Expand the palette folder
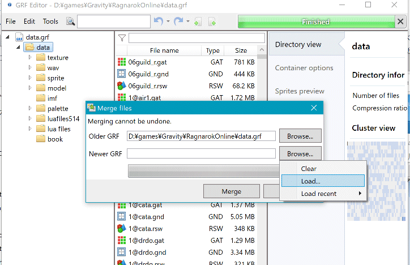The height and width of the screenshot is (265, 410). [30, 108]
